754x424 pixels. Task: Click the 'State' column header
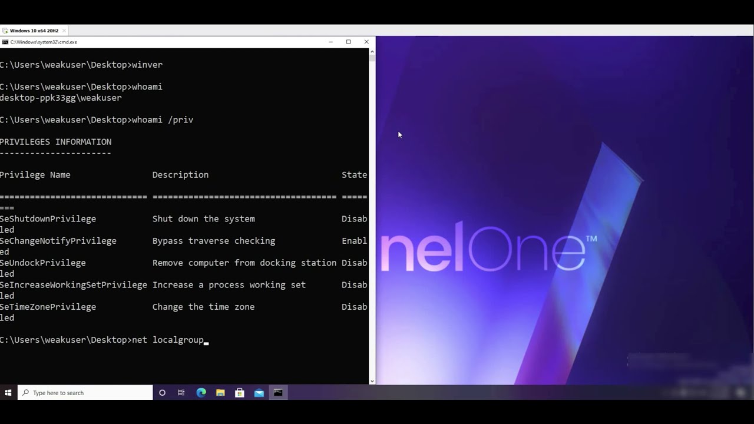[354, 175]
